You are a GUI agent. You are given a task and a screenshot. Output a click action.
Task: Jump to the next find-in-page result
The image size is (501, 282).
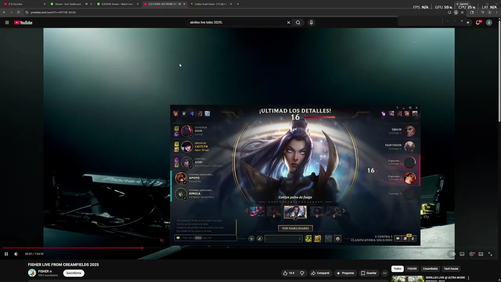(x=454, y=21)
